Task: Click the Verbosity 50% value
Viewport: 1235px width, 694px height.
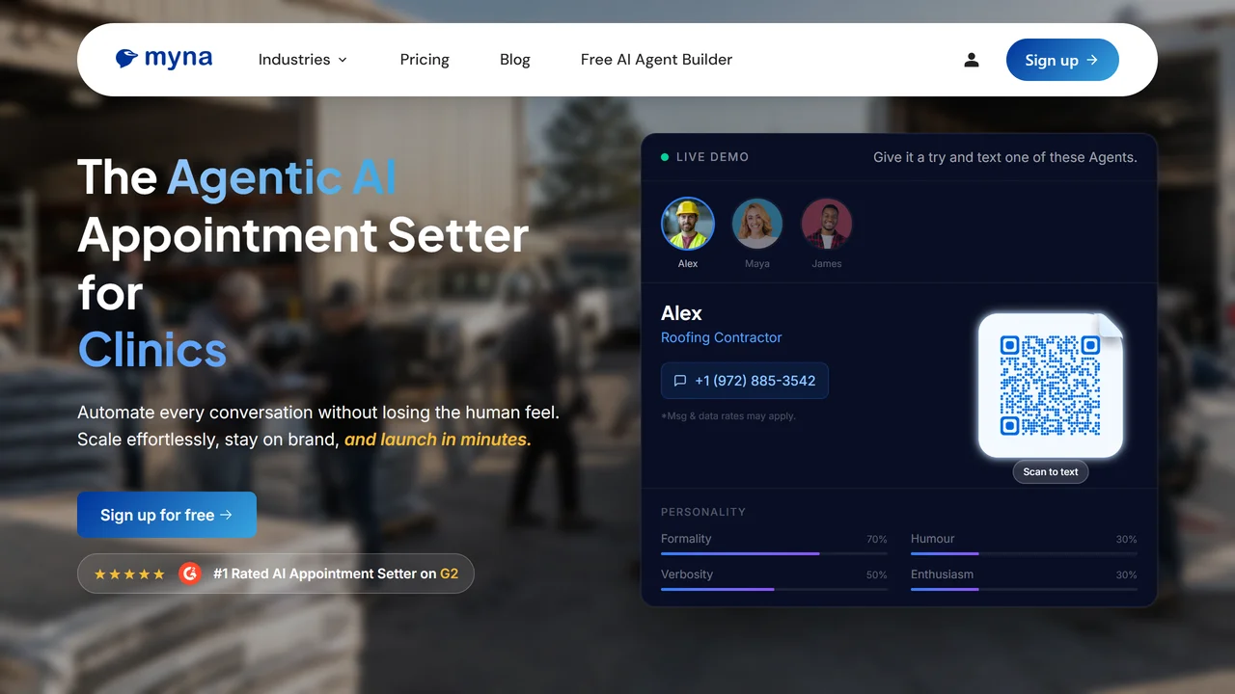Action: coord(877,575)
